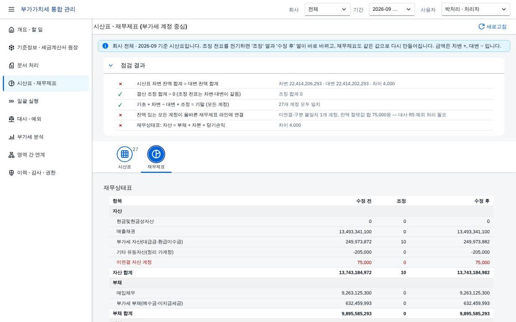
Task: Click the home icon beside 개요 · 할 일
Action: pos(11,30)
